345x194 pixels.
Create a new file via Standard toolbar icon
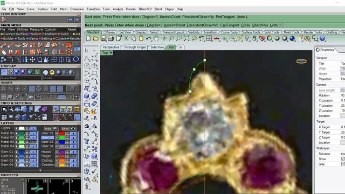(88, 38)
